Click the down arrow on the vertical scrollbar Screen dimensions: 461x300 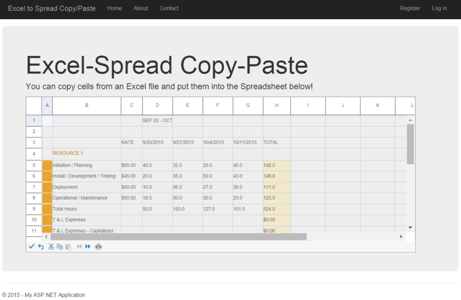pyautogui.click(x=410, y=227)
